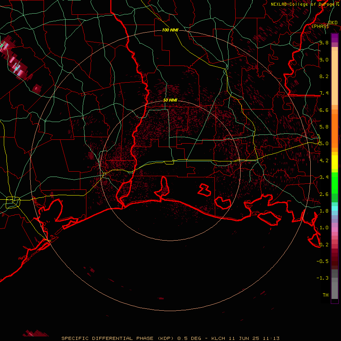Click the 9.0 value on the color scale
This screenshot has width=341, height=341.
tap(324, 59)
